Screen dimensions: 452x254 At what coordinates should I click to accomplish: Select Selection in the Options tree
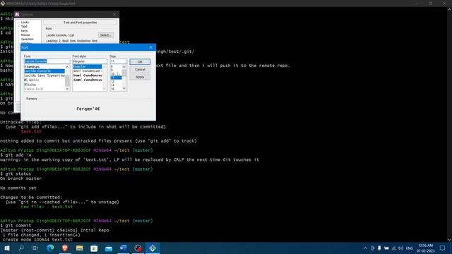pyautogui.click(x=28, y=40)
